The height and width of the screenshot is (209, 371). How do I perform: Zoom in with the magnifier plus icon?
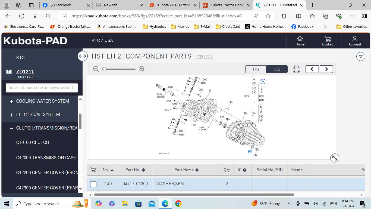[142, 69]
